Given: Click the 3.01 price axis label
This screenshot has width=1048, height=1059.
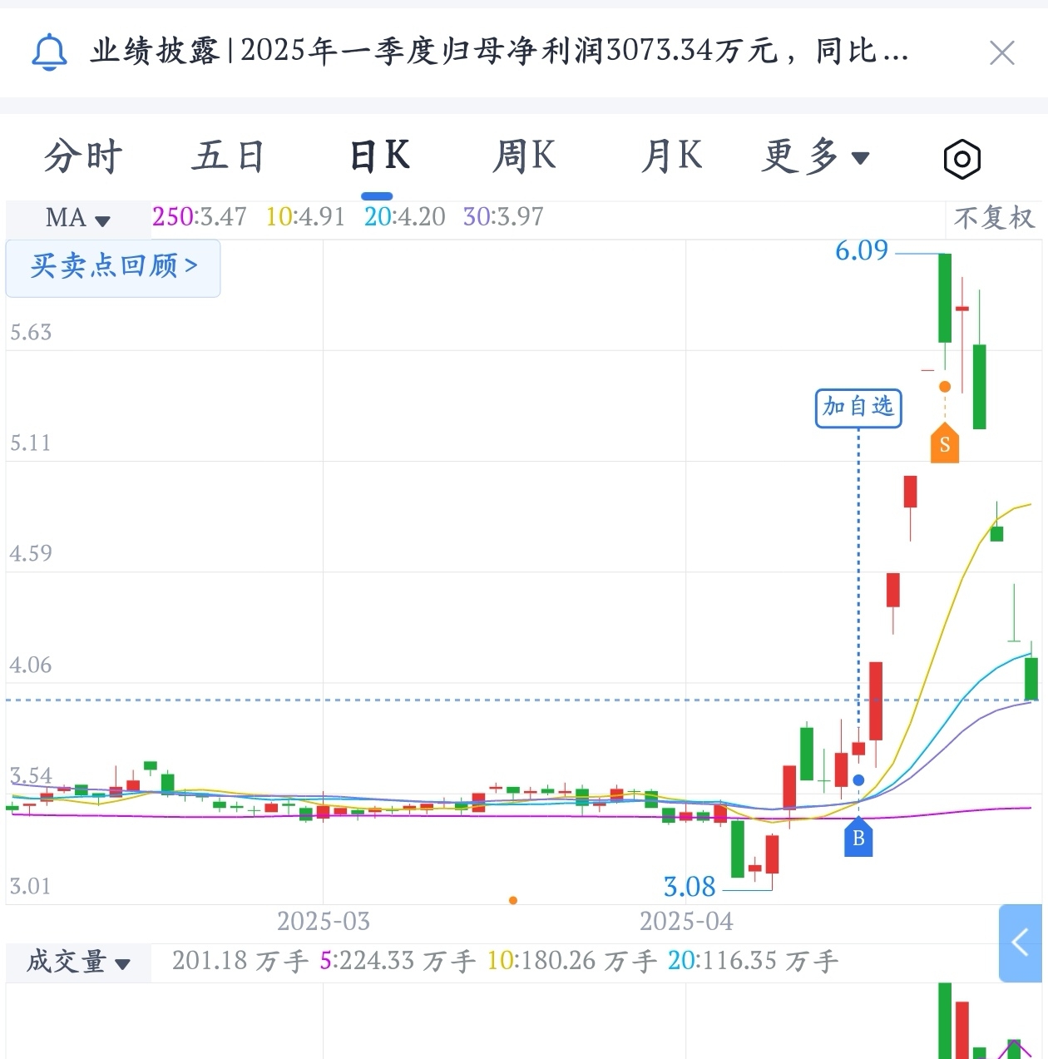Looking at the screenshot, I should coord(31,887).
